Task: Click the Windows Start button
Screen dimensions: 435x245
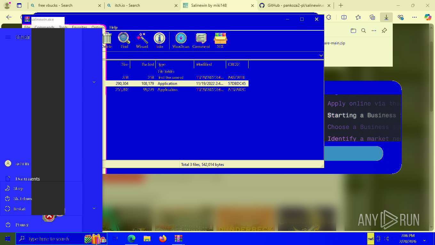Action: coord(8,239)
